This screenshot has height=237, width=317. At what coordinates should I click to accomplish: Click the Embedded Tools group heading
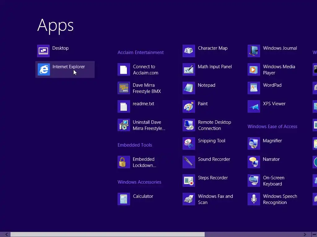pyautogui.click(x=135, y=145)
